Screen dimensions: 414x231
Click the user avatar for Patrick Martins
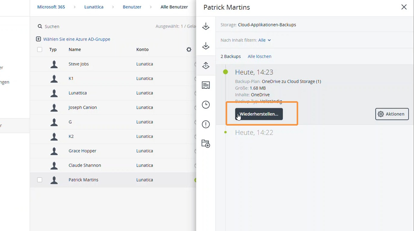[x=54, y=180]
